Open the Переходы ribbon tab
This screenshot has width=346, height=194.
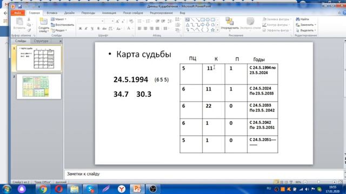coord(88,13)
